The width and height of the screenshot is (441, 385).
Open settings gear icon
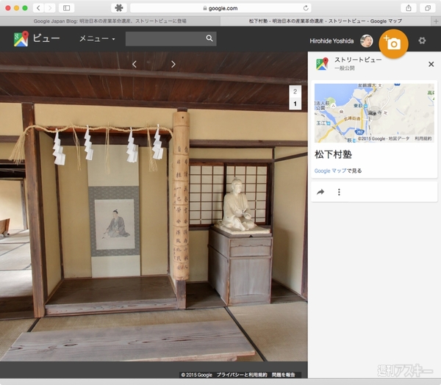coord(422,41)
